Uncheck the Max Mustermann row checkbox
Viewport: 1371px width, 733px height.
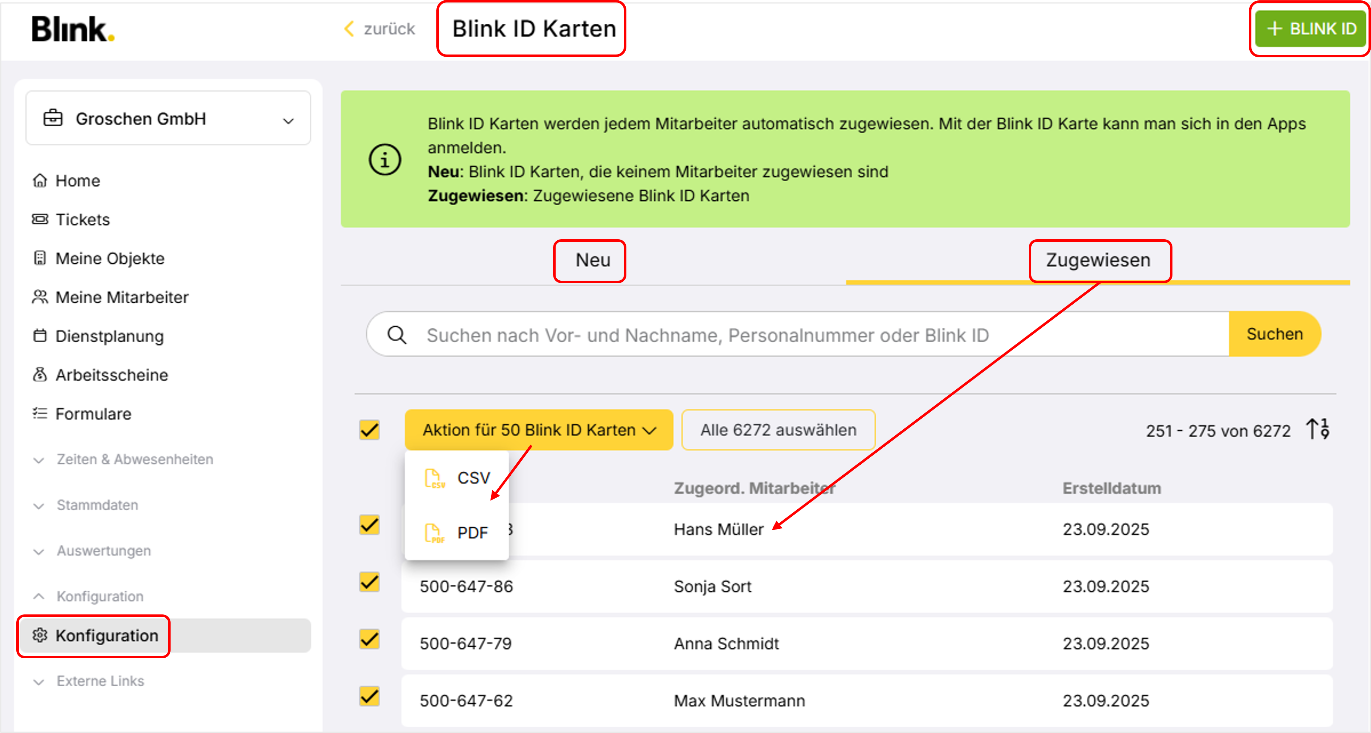coord(369,696)
